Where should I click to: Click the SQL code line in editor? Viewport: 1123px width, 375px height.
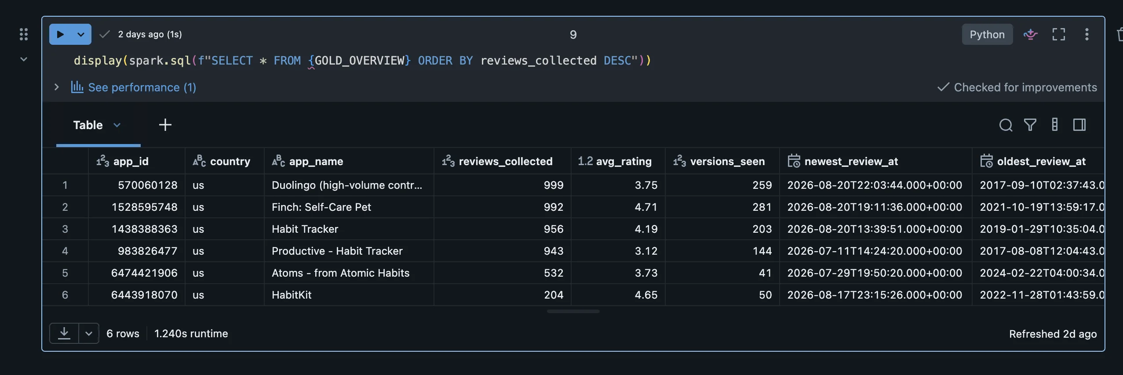(362, 60)
